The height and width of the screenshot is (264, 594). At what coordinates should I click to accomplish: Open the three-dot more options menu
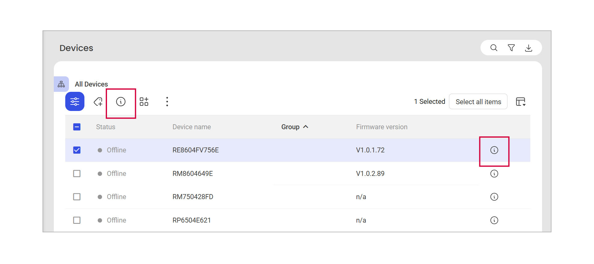[x=167, y=101]
